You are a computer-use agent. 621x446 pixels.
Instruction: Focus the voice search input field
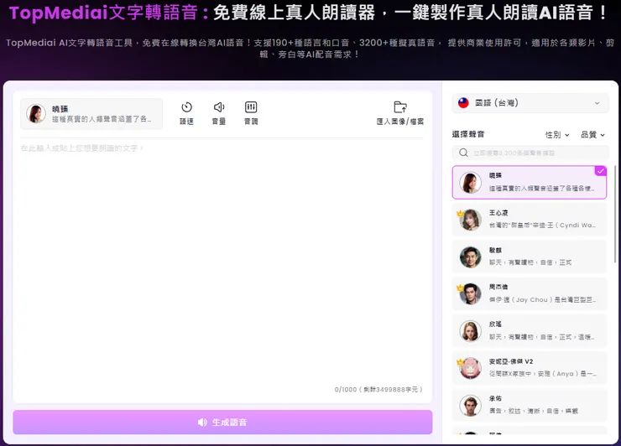[530, 153]
